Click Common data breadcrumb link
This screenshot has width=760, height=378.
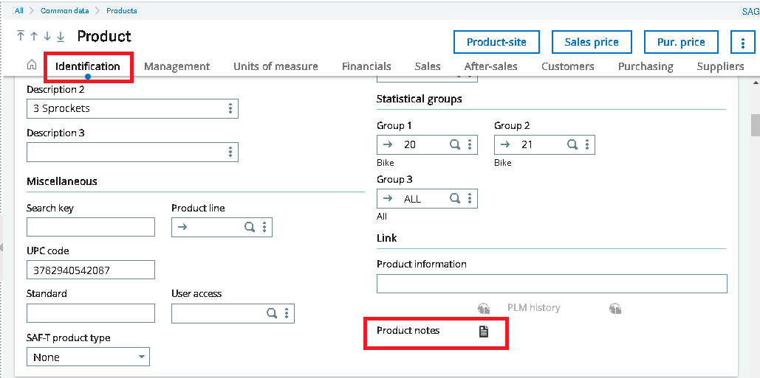[x=65, y=10]
